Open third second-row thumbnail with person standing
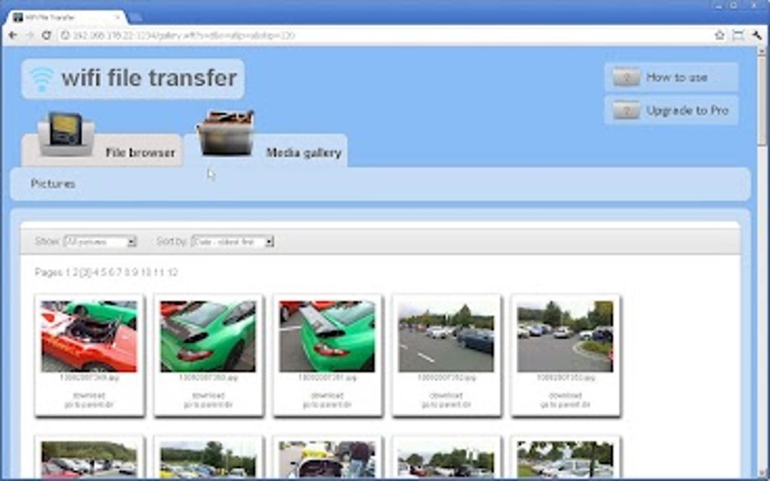 tap(327, 459)
